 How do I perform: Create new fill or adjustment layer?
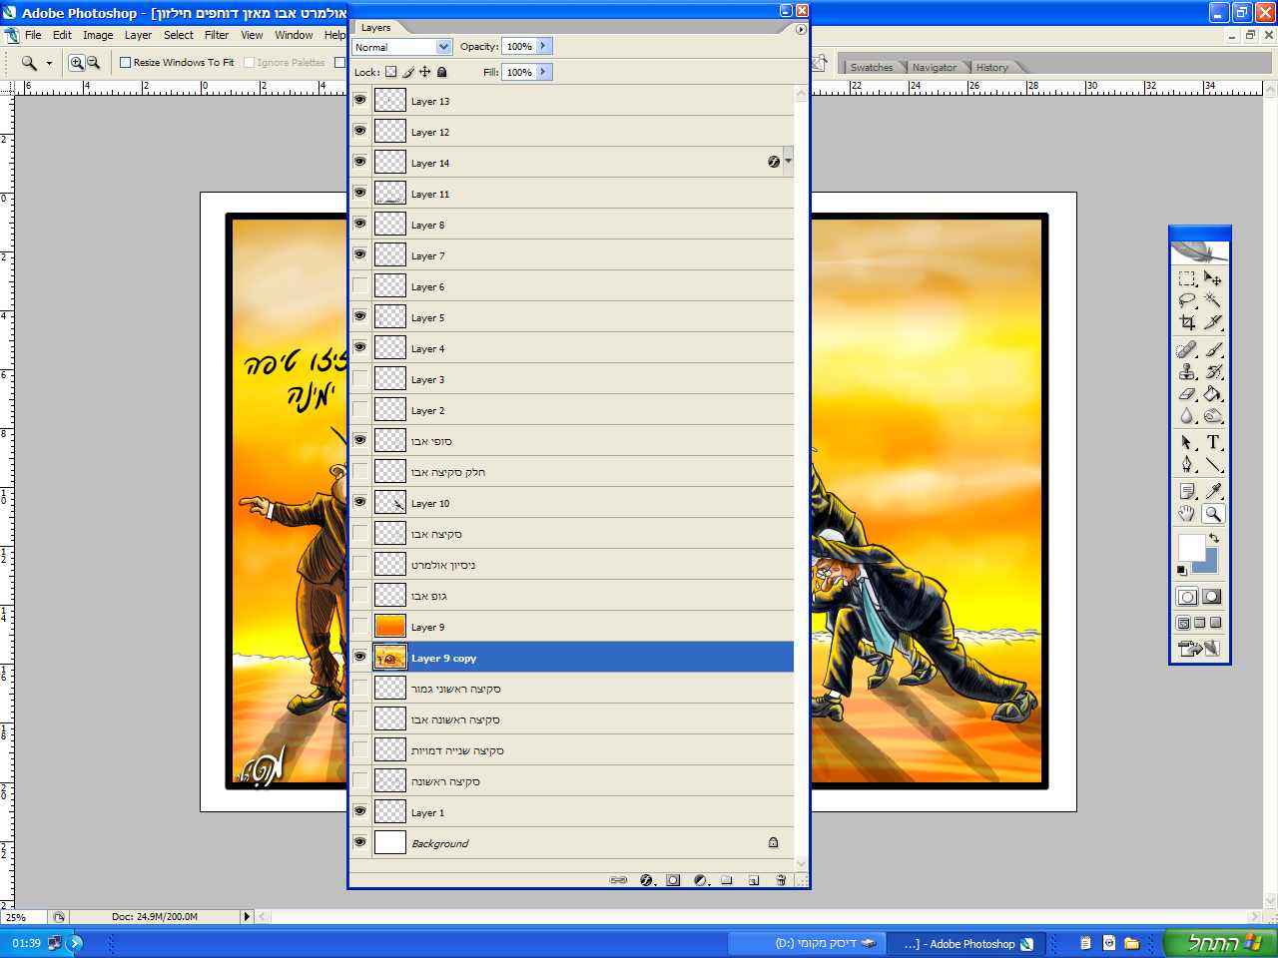(701, 880)
